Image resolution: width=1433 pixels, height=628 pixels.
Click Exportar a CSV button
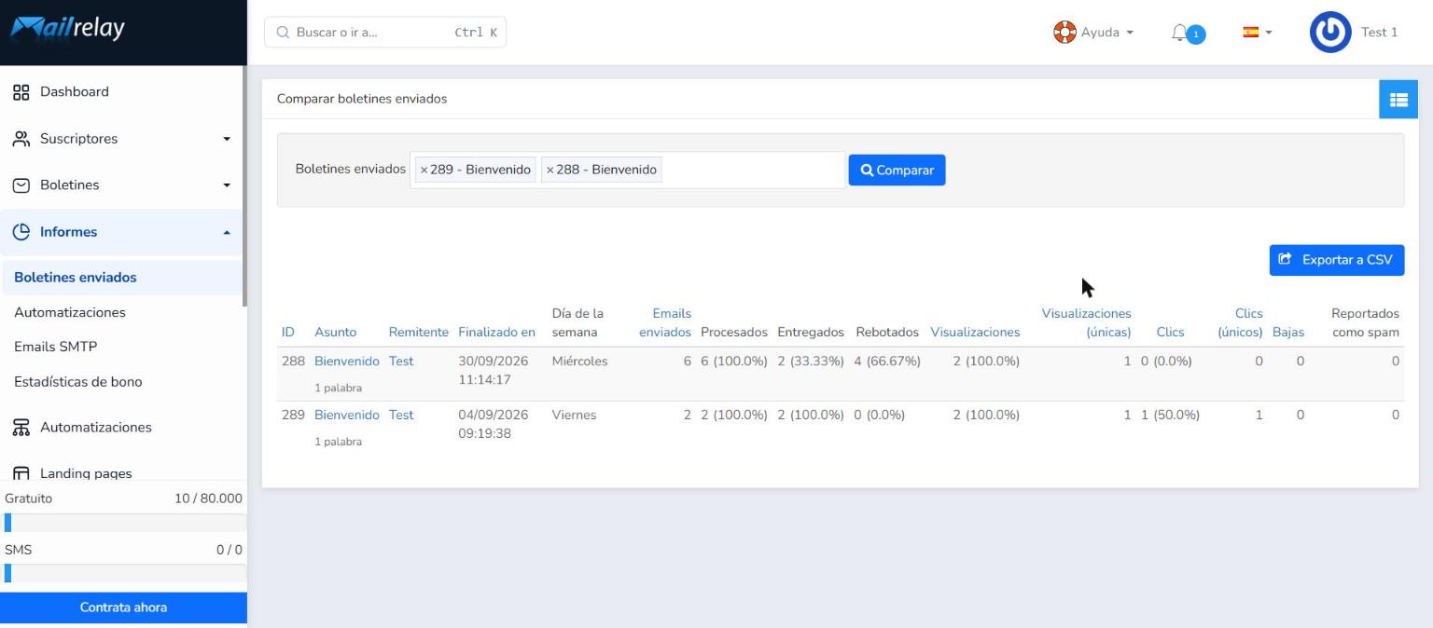tap(1336, 260)
